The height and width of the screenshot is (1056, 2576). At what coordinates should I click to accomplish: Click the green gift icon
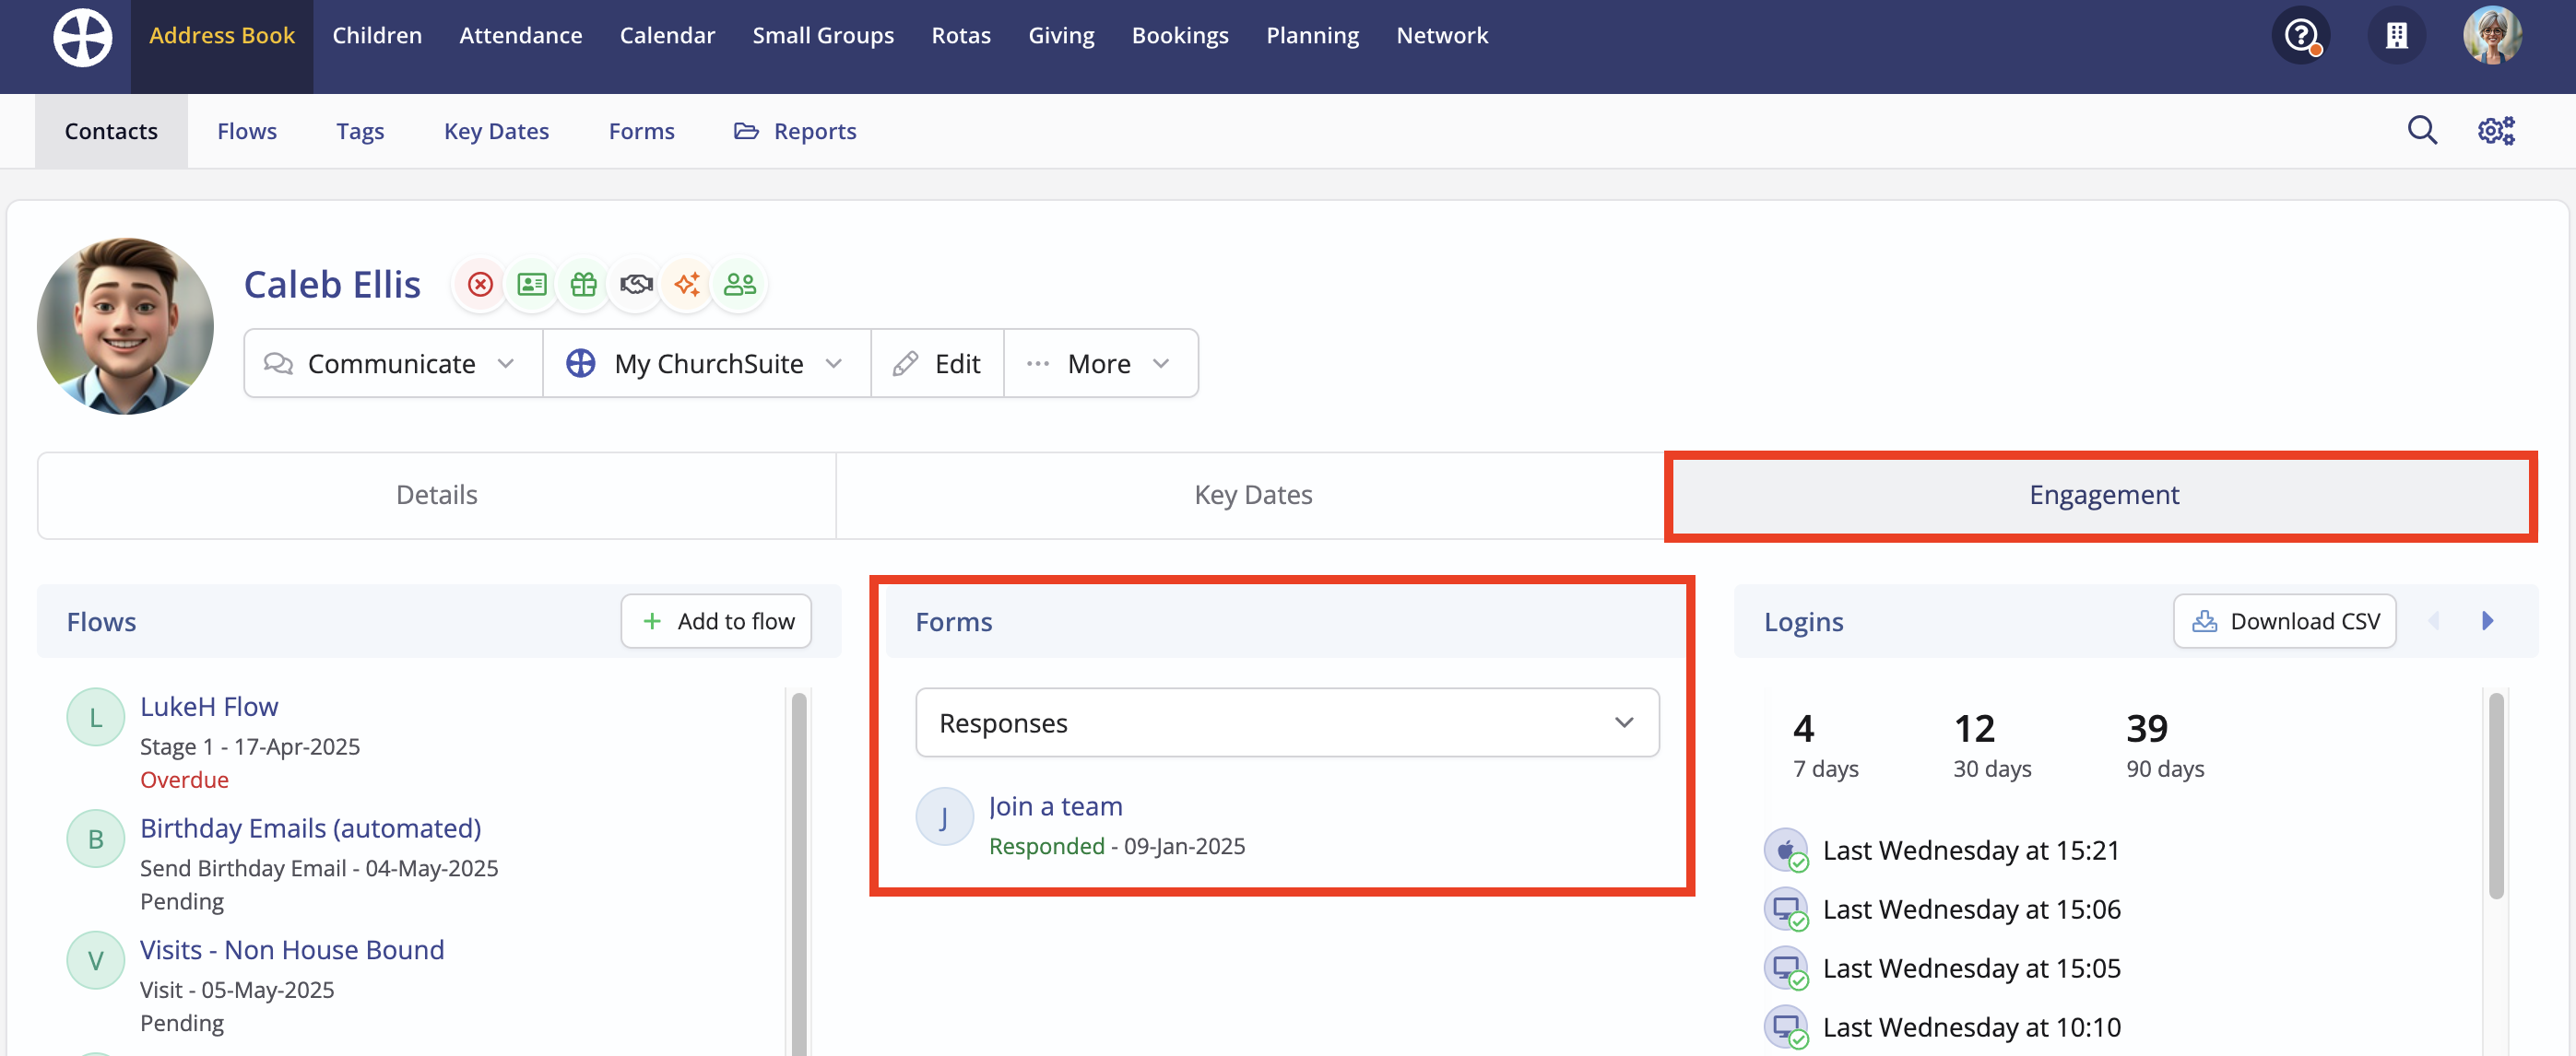click(x=584, y=285)
